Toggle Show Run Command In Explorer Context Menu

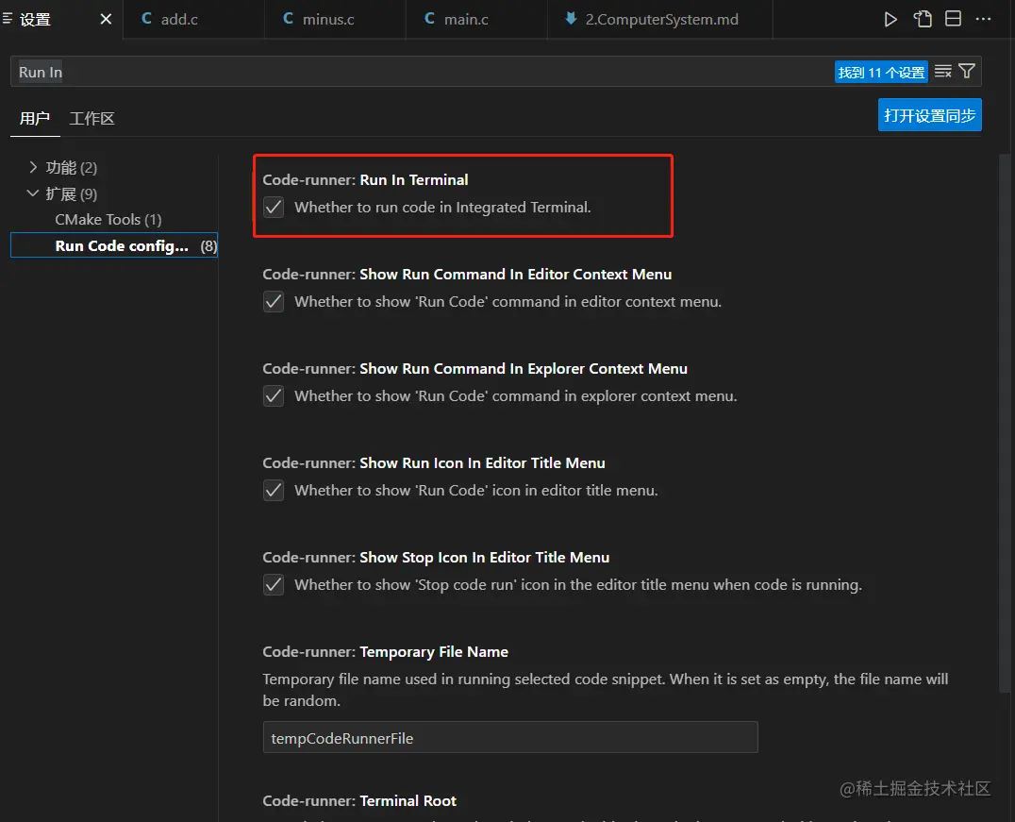274,396
